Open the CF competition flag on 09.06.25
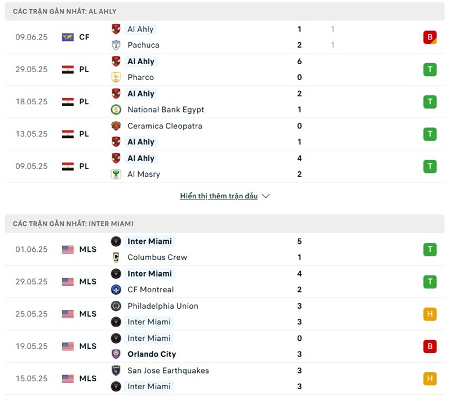The image size is (451, 396). (68, 37)
